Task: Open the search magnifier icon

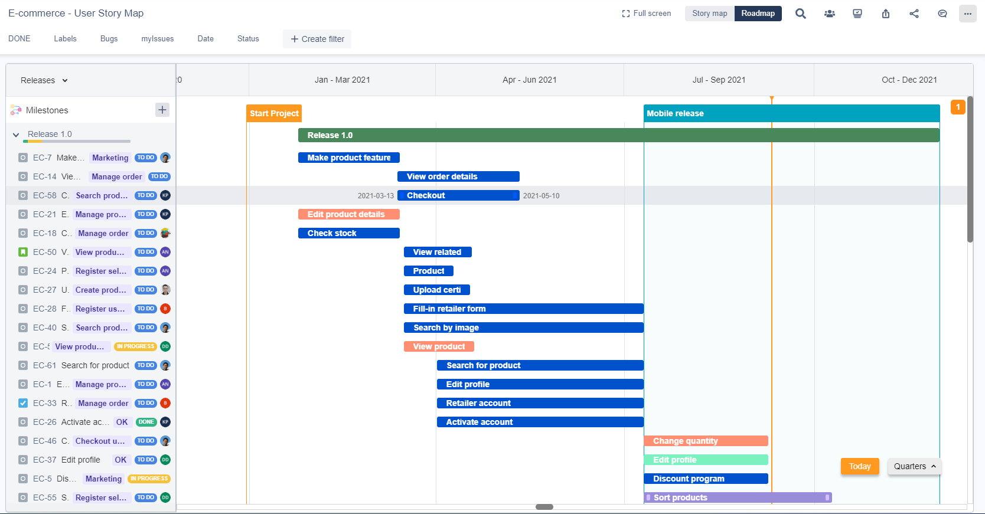Action: coord(800,14)
